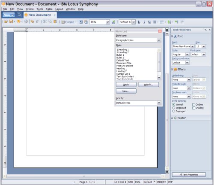Open the Style type Paragraph Styles dropdown
The height and width of the screenshot is (185, 214).
(x=159, y=40)
